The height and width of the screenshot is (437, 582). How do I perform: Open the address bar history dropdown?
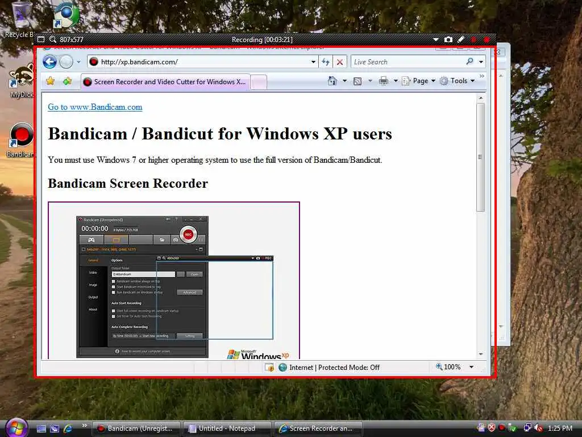point(314,61)
